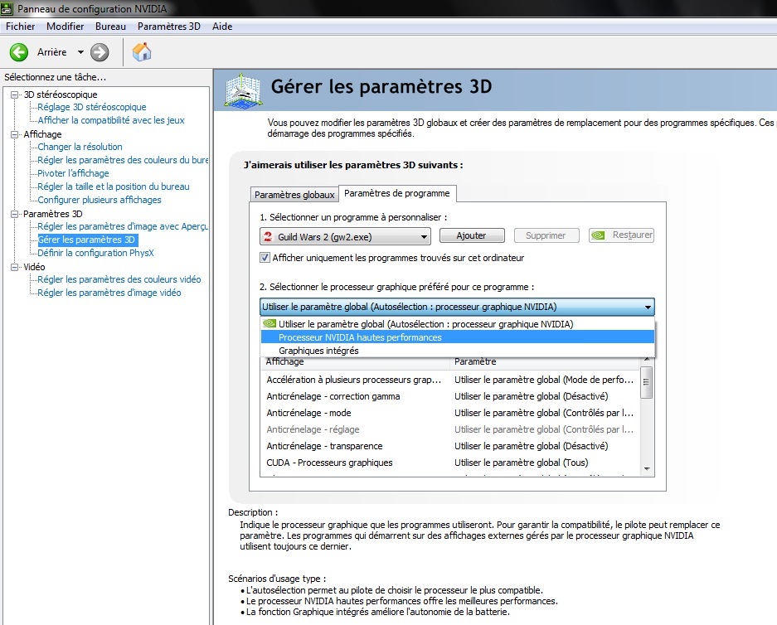Open the Bureau menu

pos(110,27)
